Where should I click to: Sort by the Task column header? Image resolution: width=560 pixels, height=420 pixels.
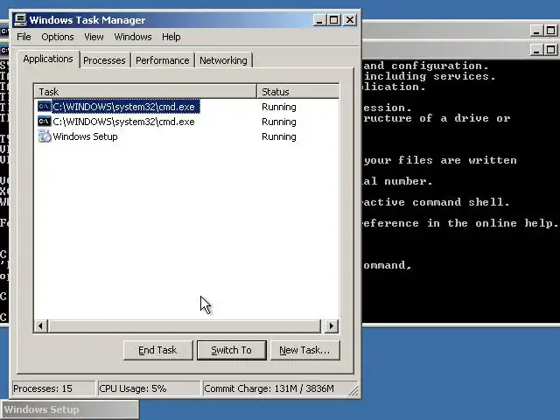145,92
